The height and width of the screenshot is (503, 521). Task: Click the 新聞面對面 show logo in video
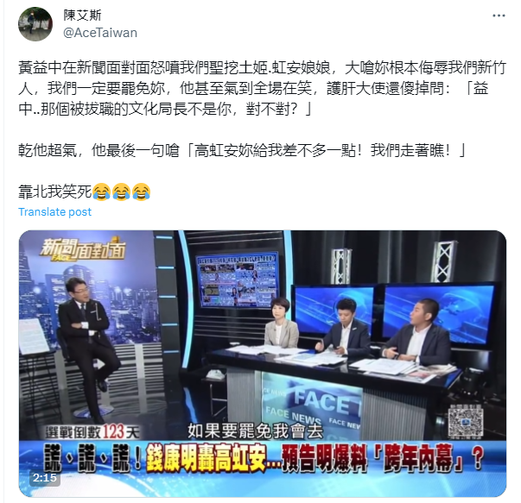[x=82, y=250]
